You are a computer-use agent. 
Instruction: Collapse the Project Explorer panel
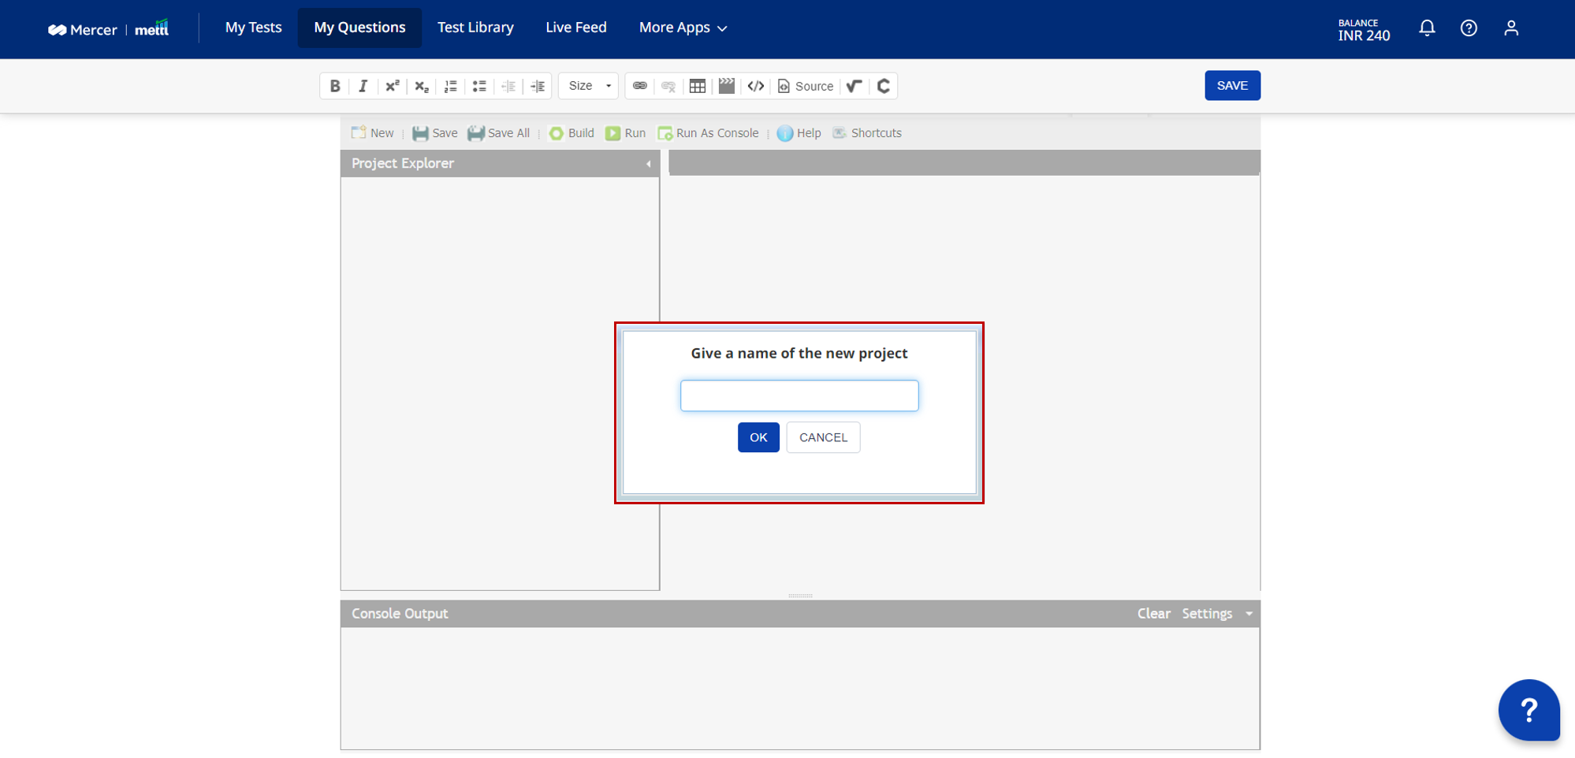point(648,164)
